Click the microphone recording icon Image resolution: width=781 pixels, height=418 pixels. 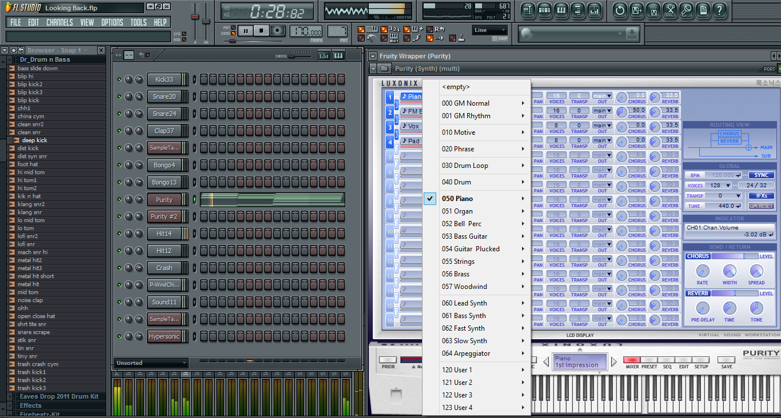pos(687,10)
